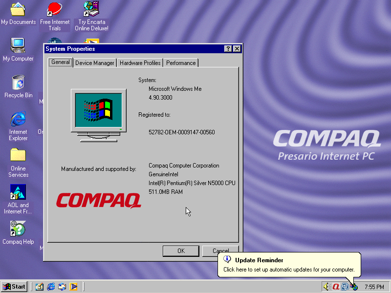Image resolution: width=391 pixels, height=293 pixels.
Task: Click the 'Manufactured and supported by:' label
Action: [99, 169]
